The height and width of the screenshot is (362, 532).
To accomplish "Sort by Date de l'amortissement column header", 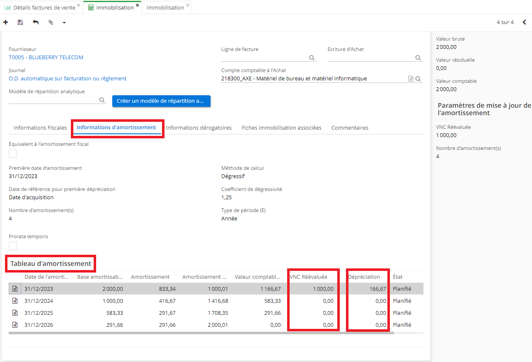I will point(47,277).
